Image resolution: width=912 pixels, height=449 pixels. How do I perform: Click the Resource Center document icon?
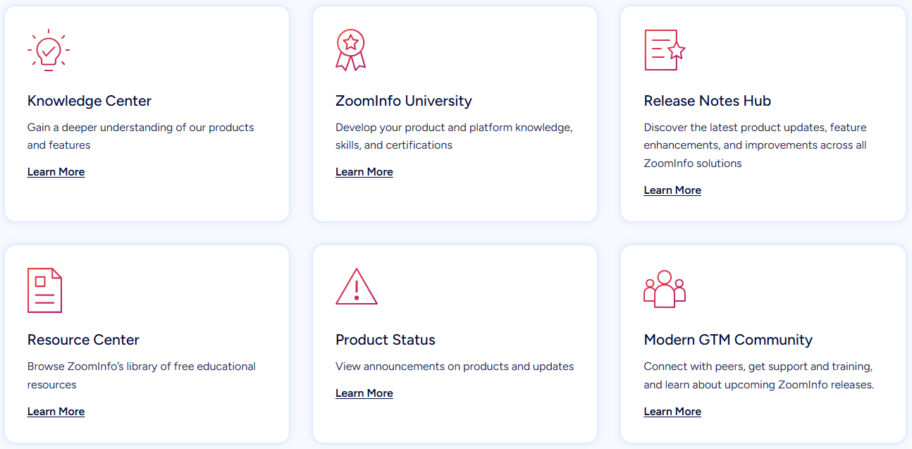(x=44, y=290)
